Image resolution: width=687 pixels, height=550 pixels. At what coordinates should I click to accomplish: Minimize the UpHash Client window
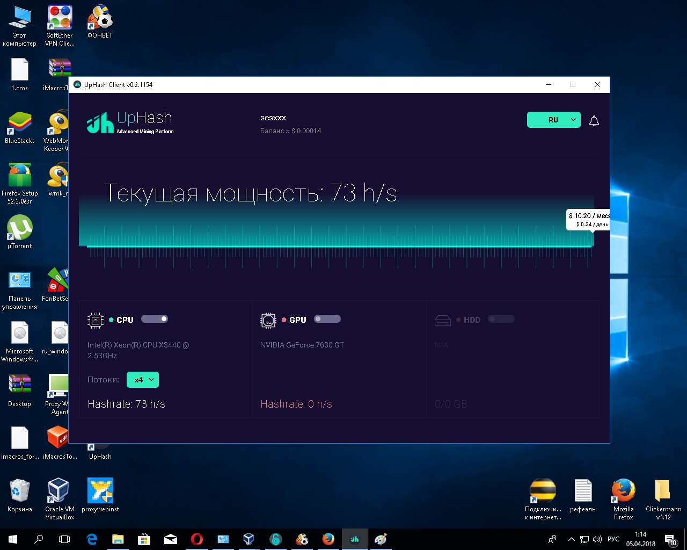click(x=549, y=84)
